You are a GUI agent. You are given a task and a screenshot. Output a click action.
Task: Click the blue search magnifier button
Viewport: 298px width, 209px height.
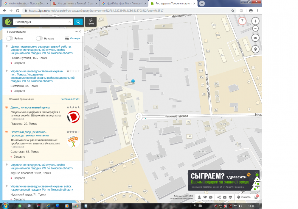click(x=78, y=22)
